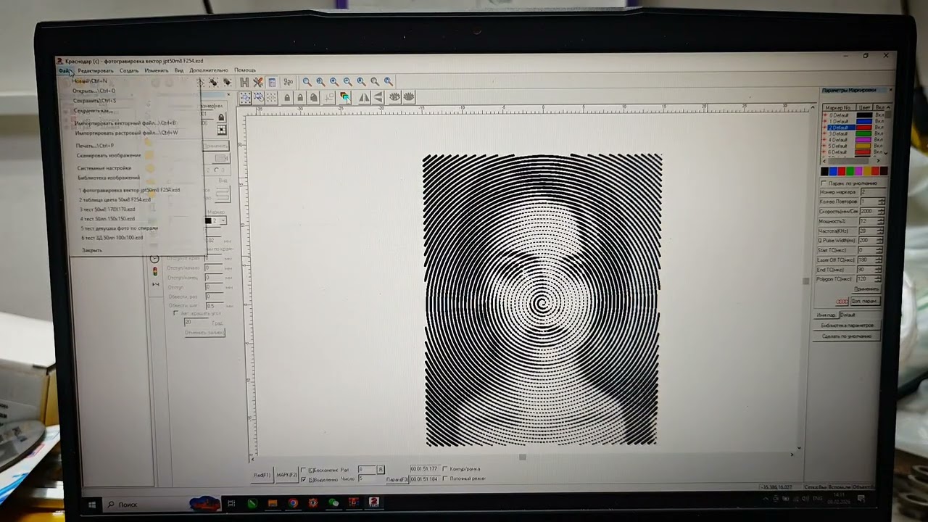Click the first eye icon in toolbar
Screen dimensions: 928x522
coord(394,97)
